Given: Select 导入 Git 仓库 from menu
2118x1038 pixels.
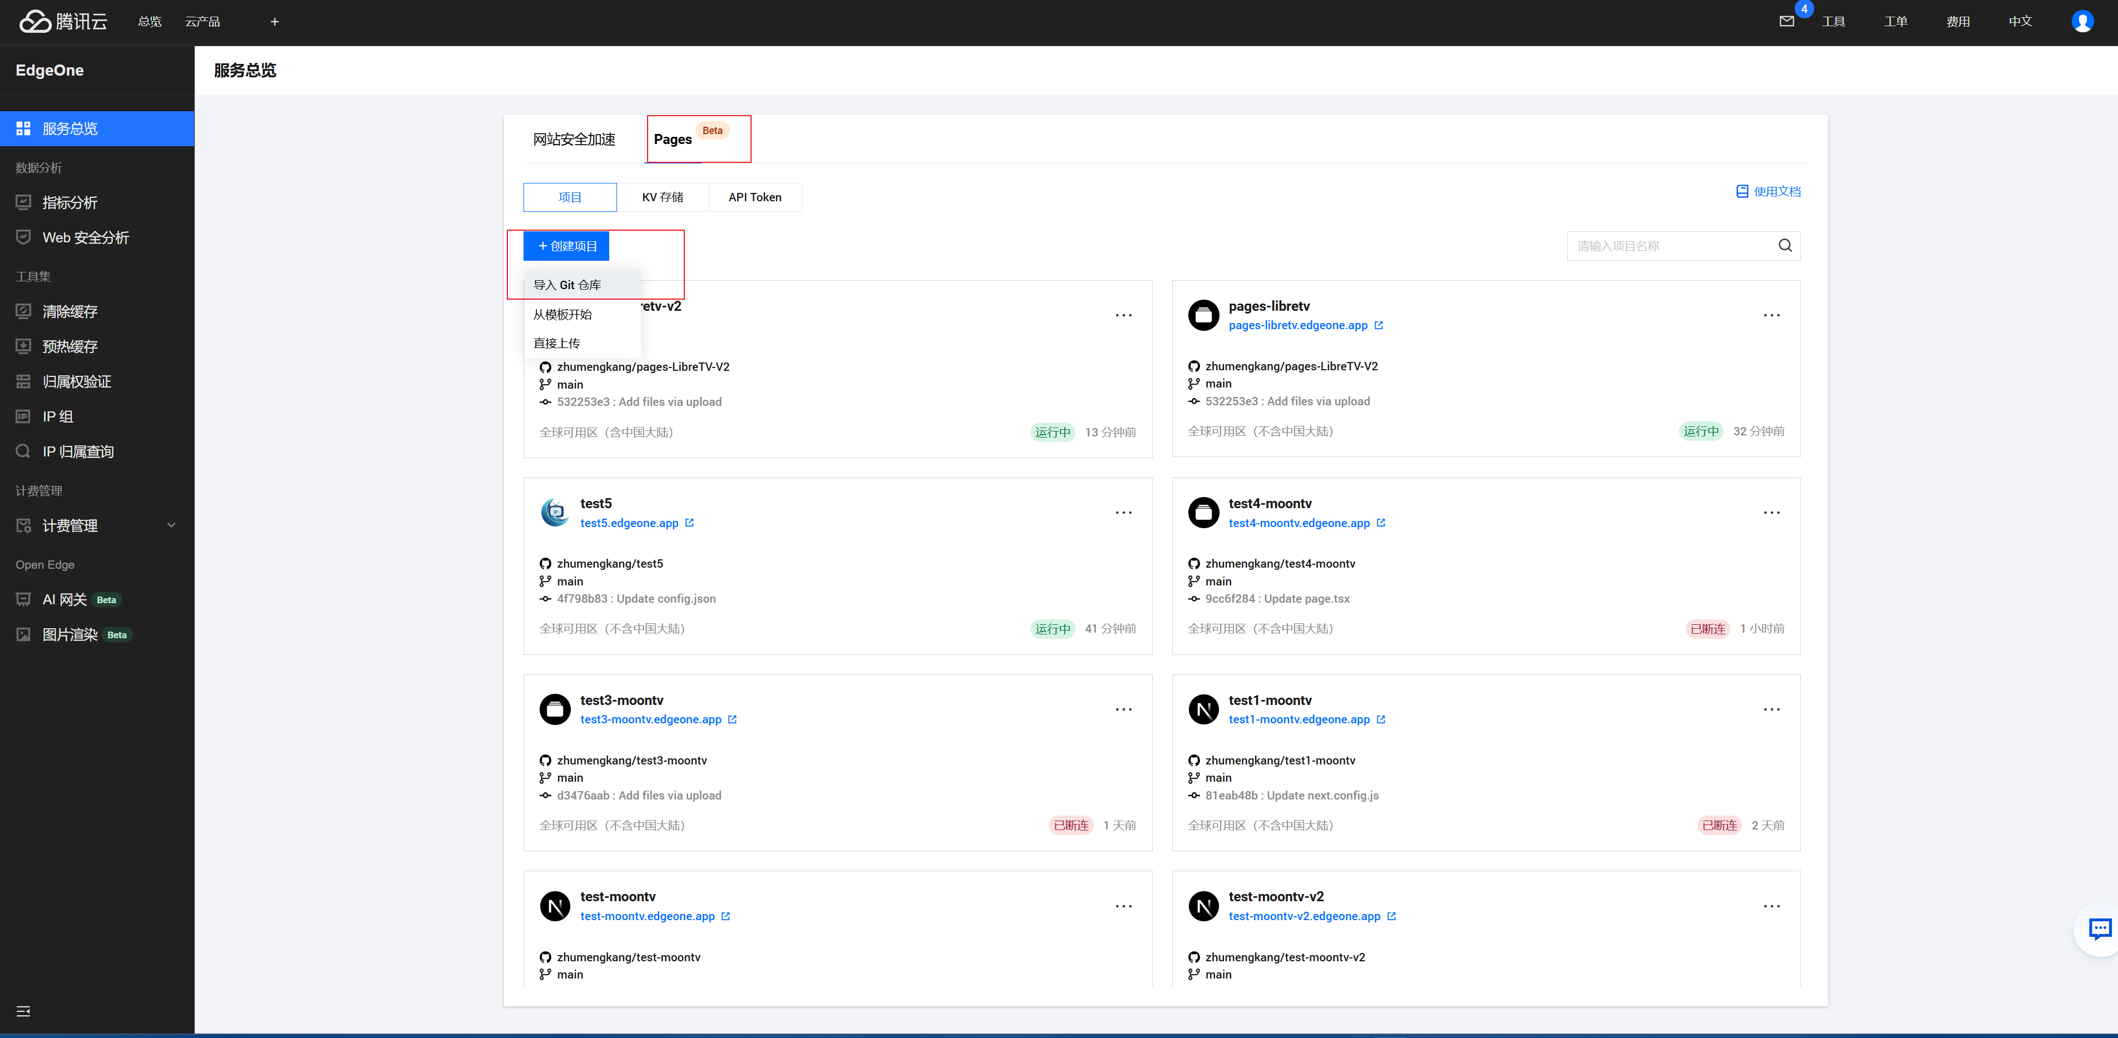Looking at the screenshot, I should point(567,285).
